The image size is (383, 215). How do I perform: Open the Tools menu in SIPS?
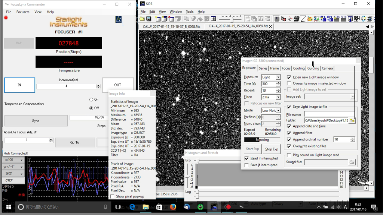click(190, 12)
